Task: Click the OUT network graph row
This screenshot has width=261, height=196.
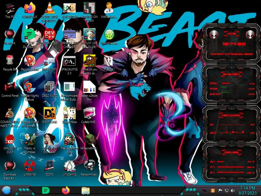Action: (x=232, y=132)
